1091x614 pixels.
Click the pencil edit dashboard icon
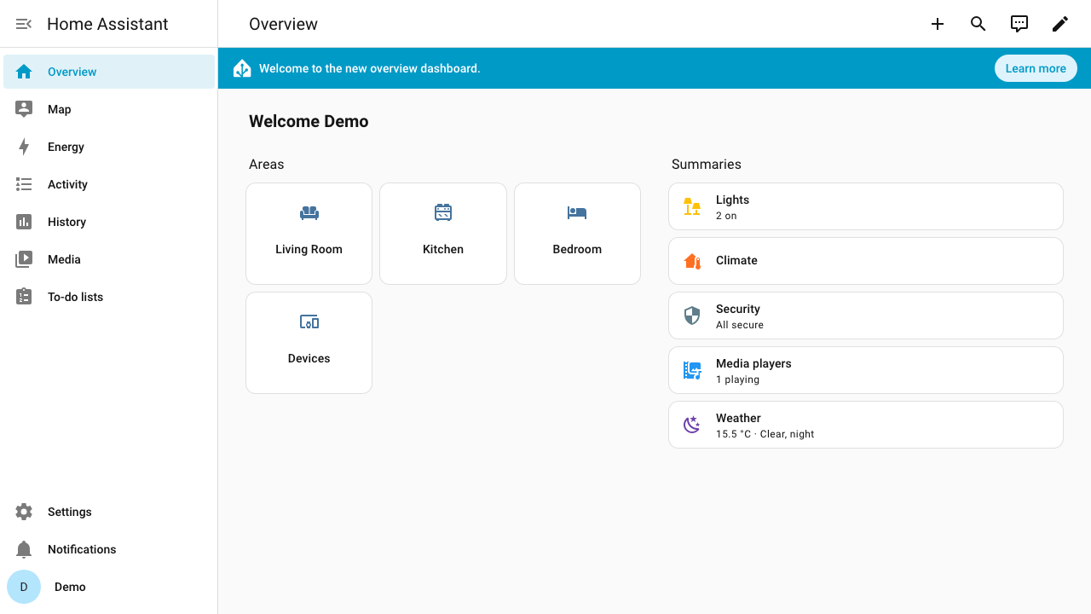(1060, 24)
